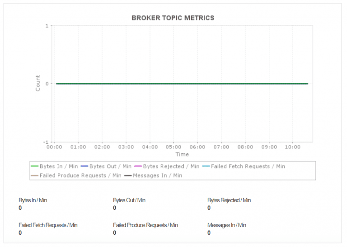Toggle the Bytes Out / Min legend label
The height and width of the screenshot is (247, 347).
(x=110, y=166)
